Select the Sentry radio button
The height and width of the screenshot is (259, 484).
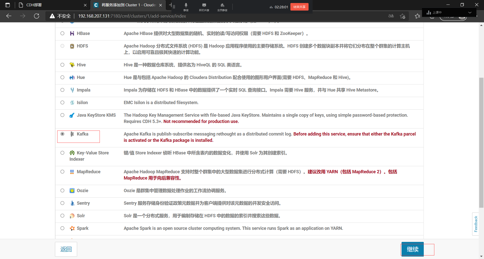tap(63, 203)
